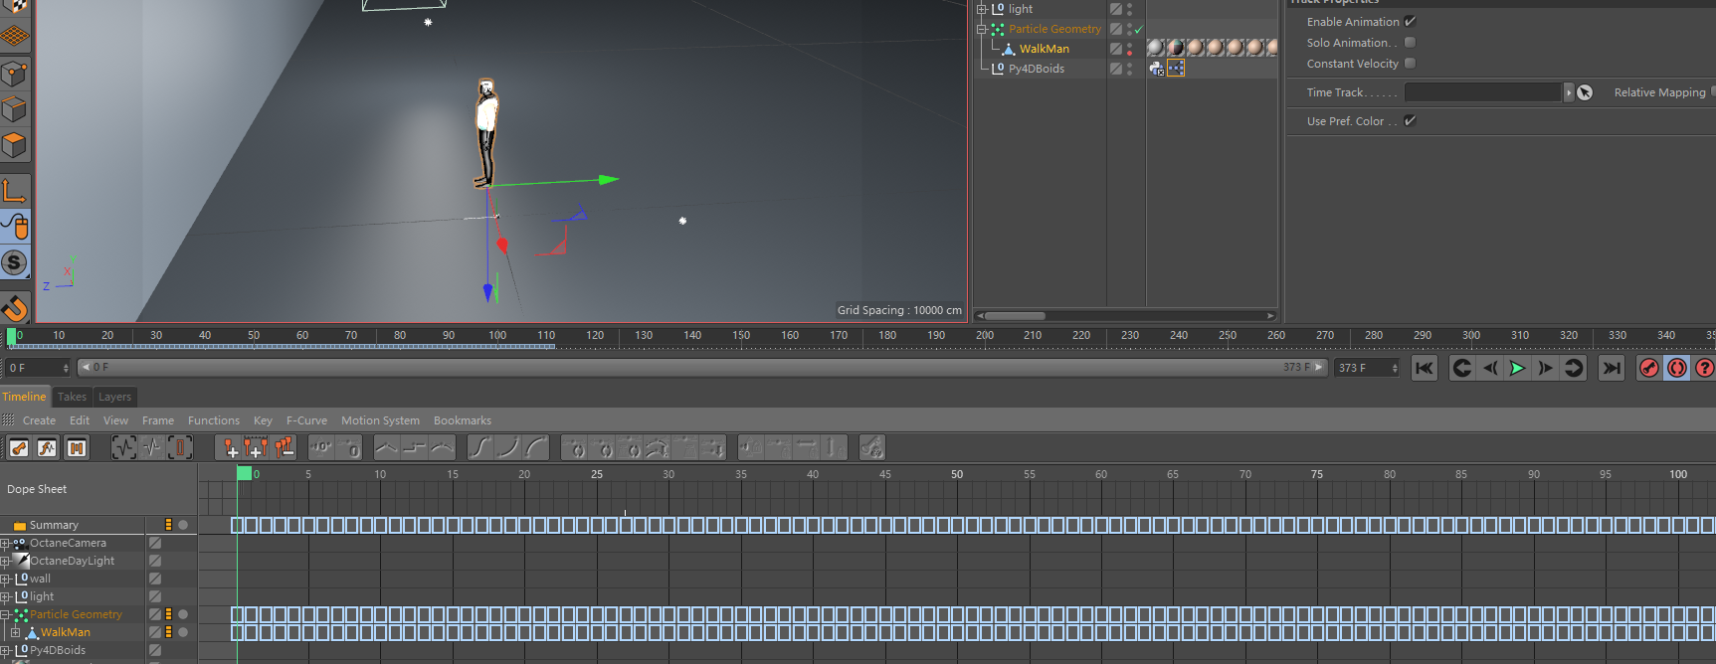1716x664 pixels.
Task: Toggle visibility dots of Py4DBoids object
Action: [x=1129, y=69]
